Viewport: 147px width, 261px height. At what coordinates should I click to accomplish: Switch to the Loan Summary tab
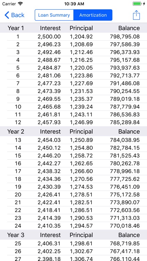click(x=54, y=15)
